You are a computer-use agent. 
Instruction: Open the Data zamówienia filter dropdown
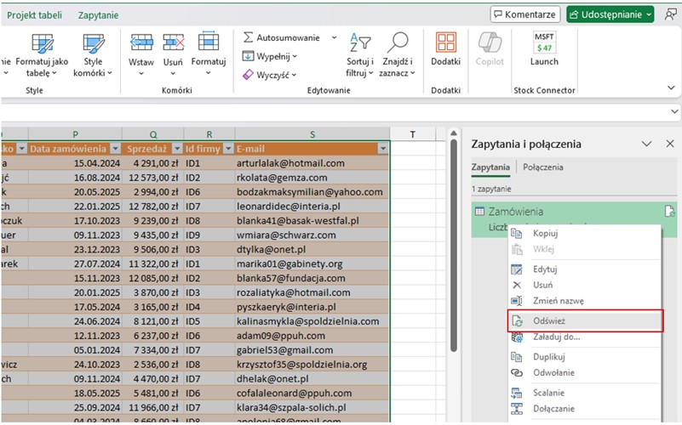tap(115, 149)
